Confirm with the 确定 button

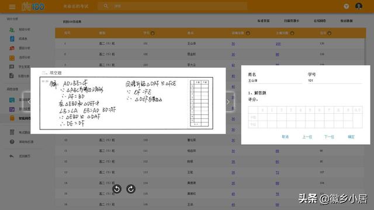351,137
